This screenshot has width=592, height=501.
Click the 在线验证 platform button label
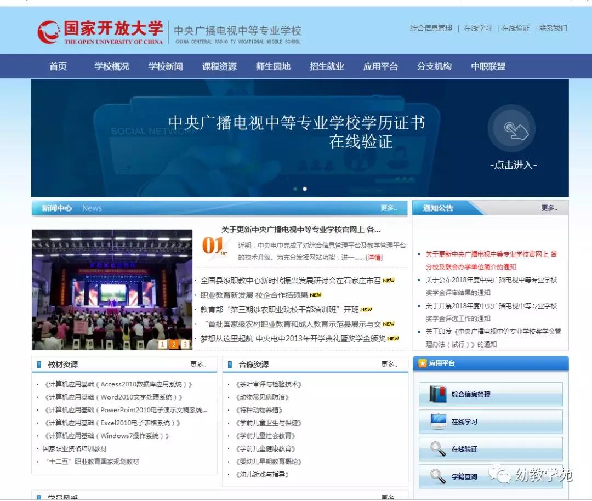point(464,449)
